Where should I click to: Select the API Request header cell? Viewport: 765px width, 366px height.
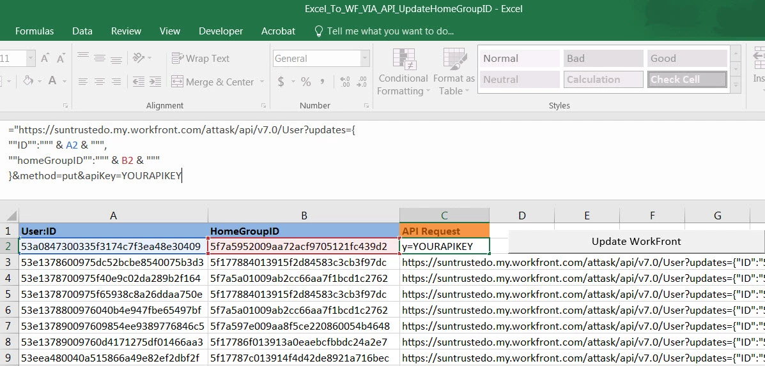tap(444, 231)
